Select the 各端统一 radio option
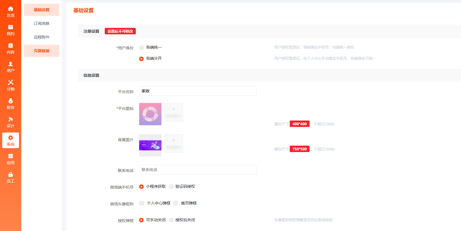 point(142,48)
